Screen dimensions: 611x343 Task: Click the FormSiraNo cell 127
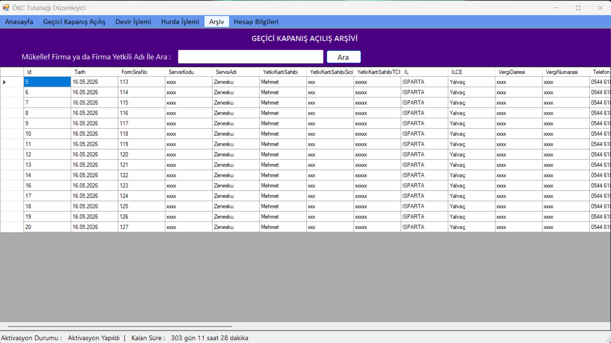pyautogui.click(x=141, y=227)
